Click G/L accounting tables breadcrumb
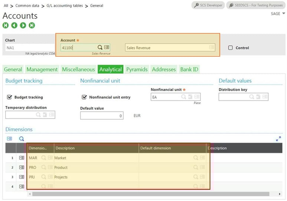 click(65, 6)
